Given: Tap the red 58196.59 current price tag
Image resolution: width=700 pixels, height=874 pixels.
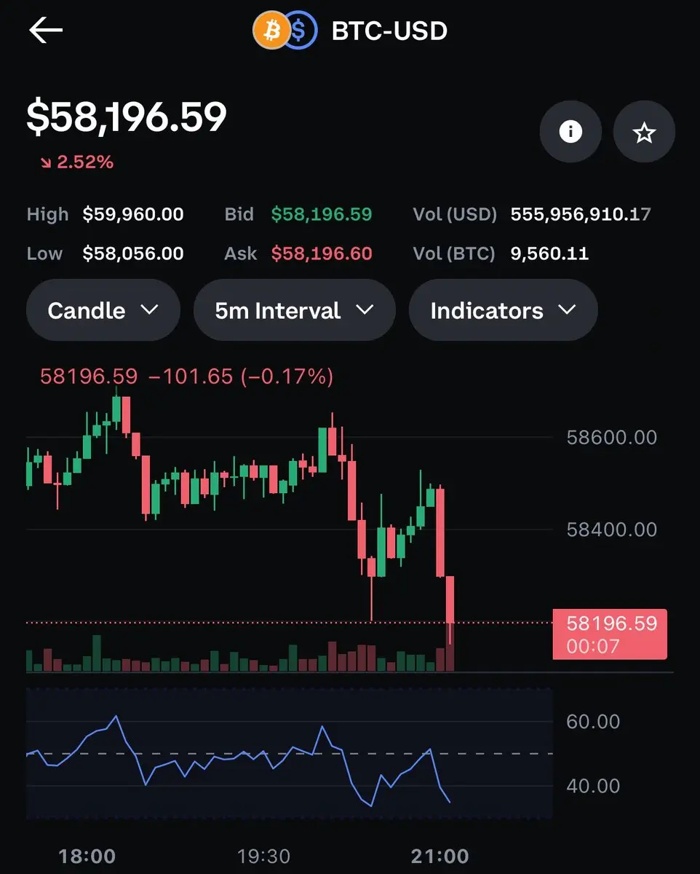Looking at the screenshot, I should point(610,634).
